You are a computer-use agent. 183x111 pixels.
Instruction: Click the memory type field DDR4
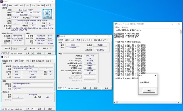tap(73, 45)
